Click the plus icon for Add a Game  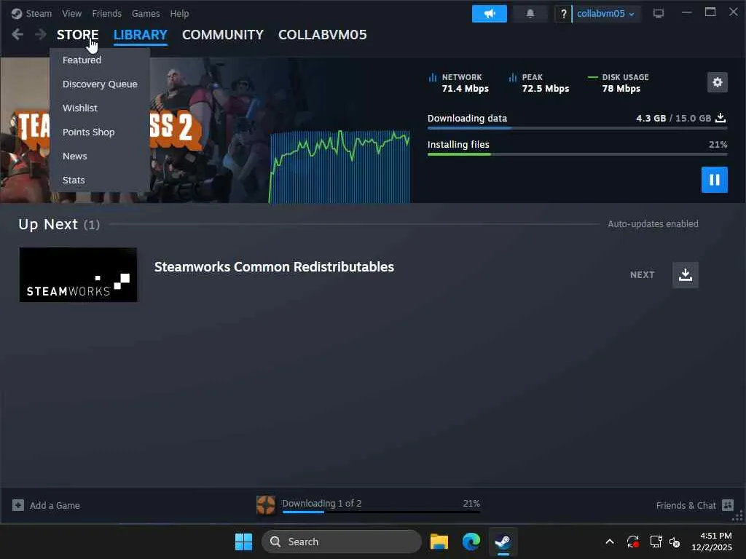click(18, 505)
